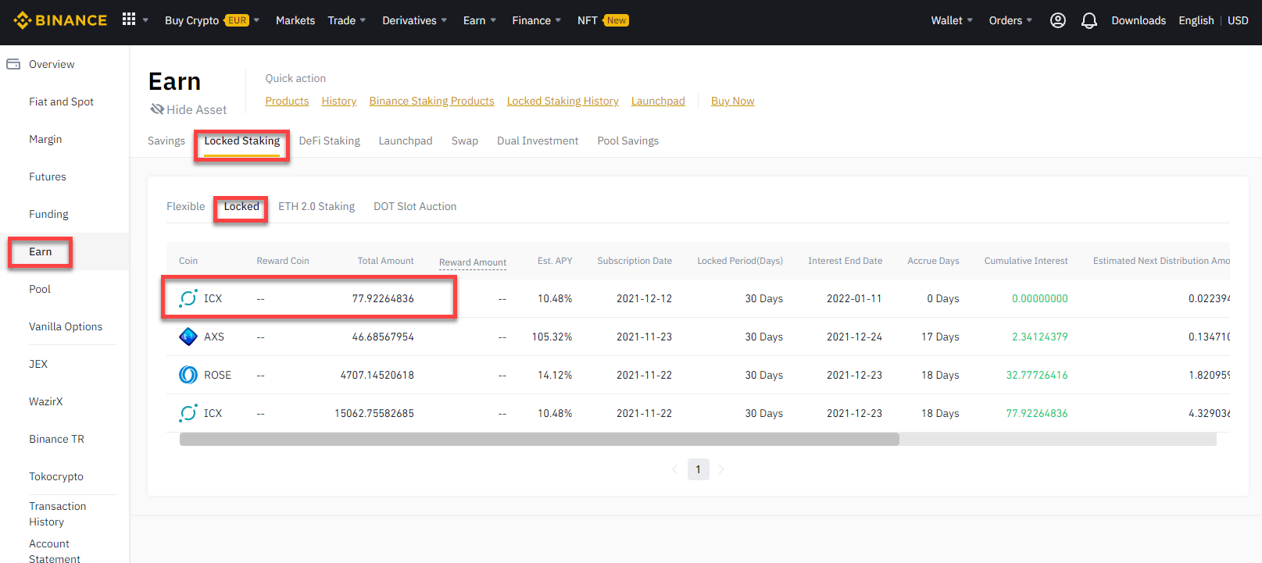
Task: Open the Launchpad quick action link
Action: point(658,101)
